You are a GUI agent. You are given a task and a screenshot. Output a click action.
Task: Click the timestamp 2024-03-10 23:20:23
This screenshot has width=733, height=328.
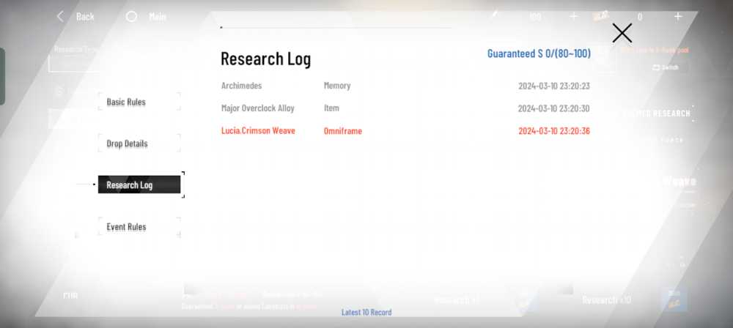(x=554, y=86)
